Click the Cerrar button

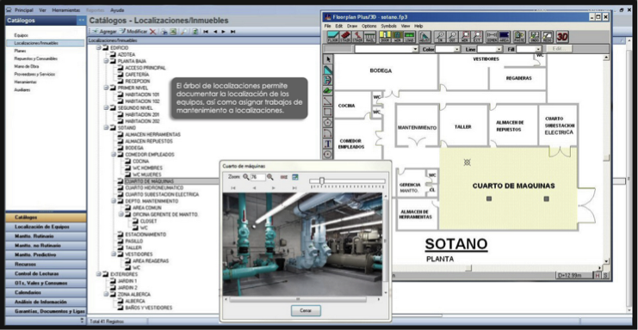click(x=306, y=310)
